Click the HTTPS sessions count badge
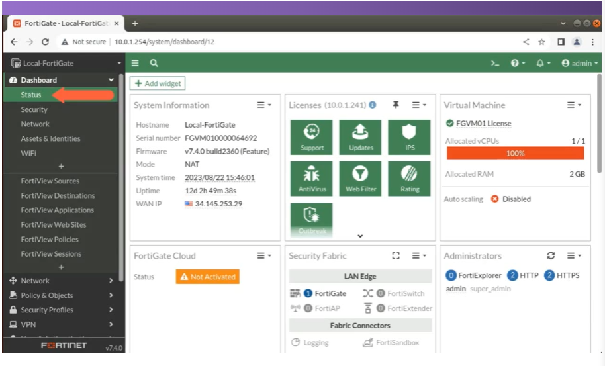605x366 pixels. pos(549,275)
